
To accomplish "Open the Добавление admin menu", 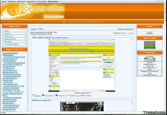I will pyautogui.click(x=21, y=2).
